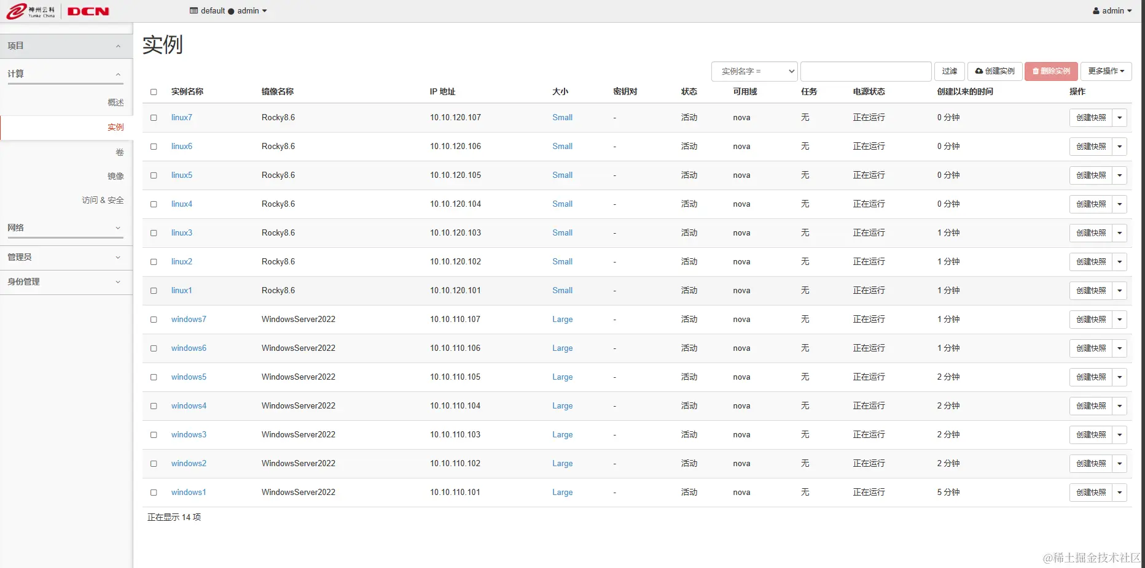Click Rocky8.6 image name for linux3
Screen dimensions: 1145x568
coord(278,233)
